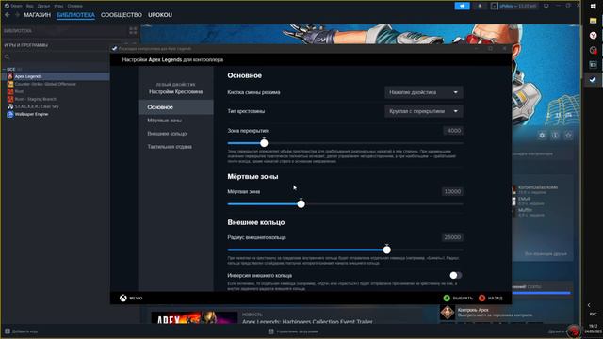Image resolution: width=603 pixels, height=339 pixels.
Task: Click red round tray overlay icon
Action: pyautogui.click(x=574, y=331)
